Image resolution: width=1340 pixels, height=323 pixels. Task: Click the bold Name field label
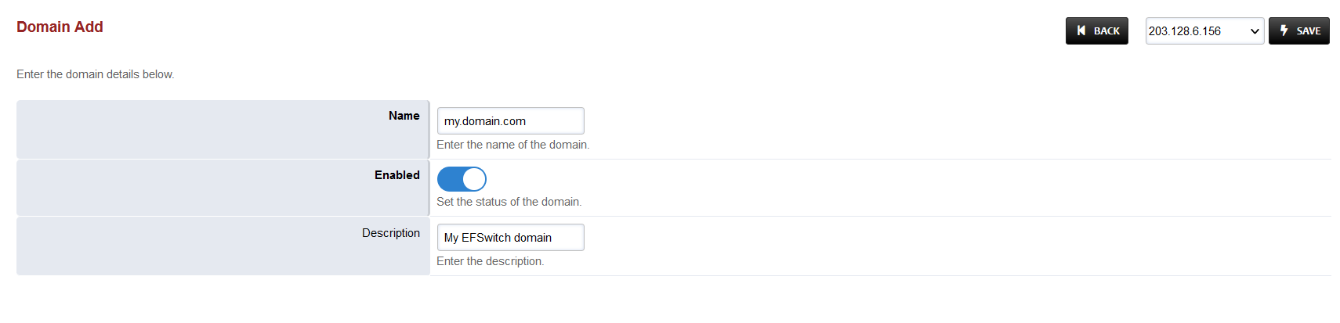(404, 116)
